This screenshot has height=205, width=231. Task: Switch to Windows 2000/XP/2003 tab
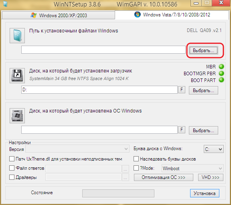tap(58, 15)
